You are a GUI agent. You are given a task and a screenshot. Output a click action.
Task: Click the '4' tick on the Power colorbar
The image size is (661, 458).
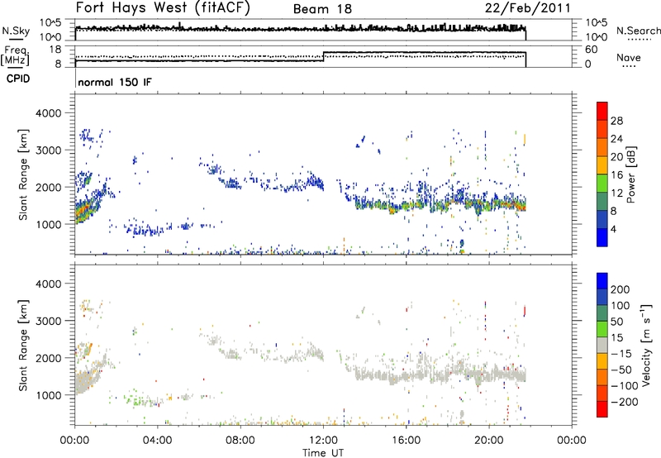[613, 230]
